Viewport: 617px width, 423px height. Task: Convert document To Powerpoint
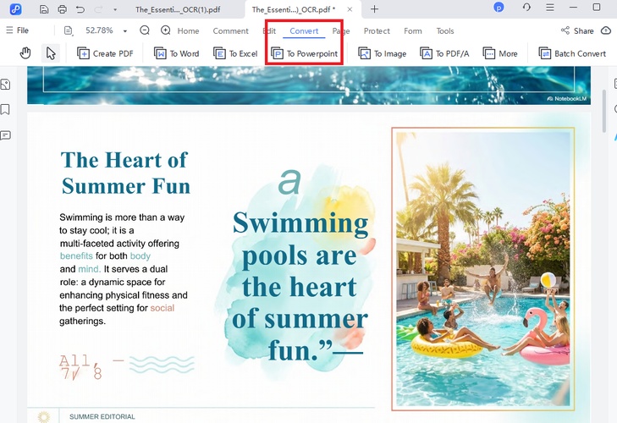304,53
